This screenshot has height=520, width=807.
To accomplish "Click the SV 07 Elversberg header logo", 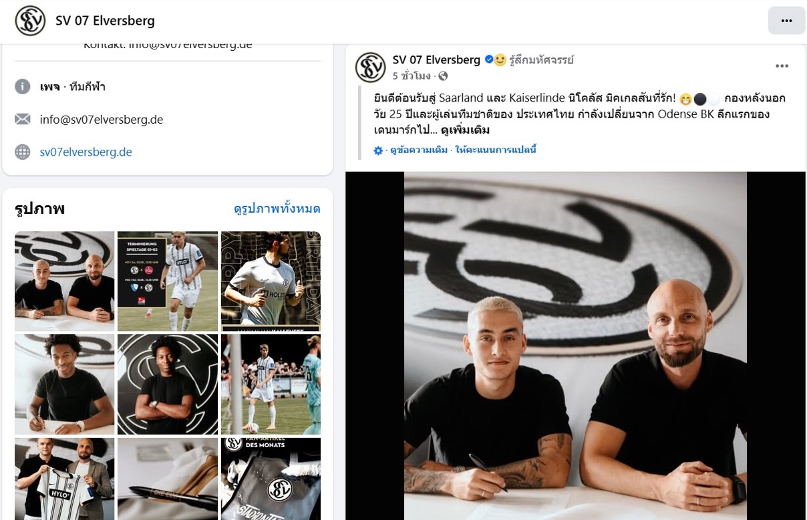I will pyautogui.click(x=30, y=21).
